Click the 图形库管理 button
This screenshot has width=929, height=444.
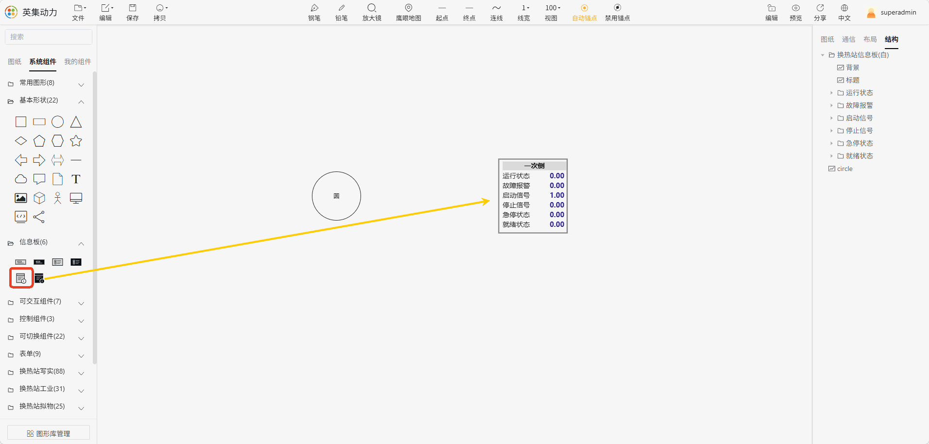coord(49,433)
